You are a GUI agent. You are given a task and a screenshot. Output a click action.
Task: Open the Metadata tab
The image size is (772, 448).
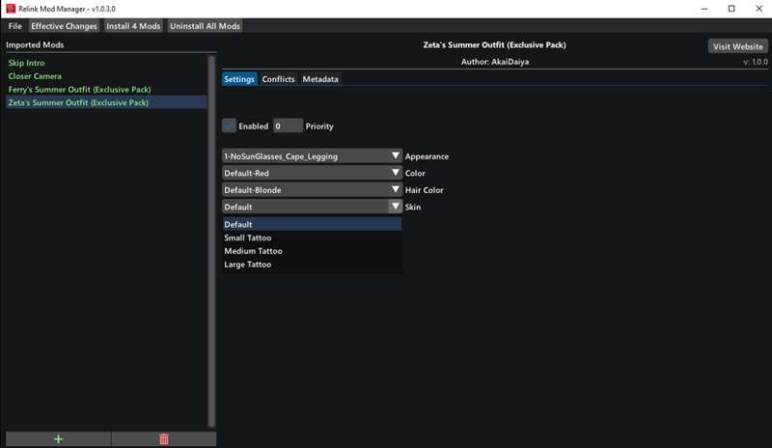pyautogui.click(x=320, y=79)
